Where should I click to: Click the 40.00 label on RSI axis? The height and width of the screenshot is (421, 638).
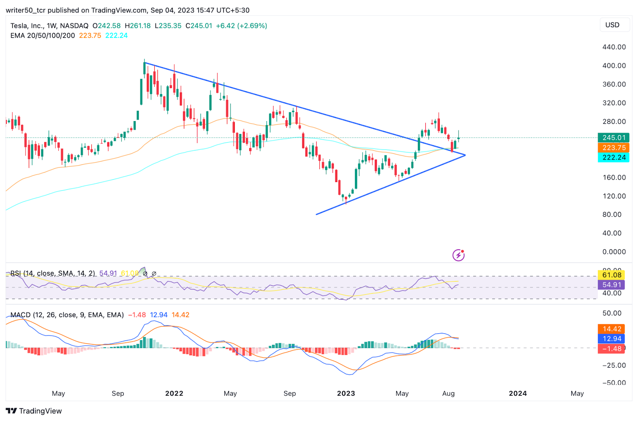(x=612, y=293)
